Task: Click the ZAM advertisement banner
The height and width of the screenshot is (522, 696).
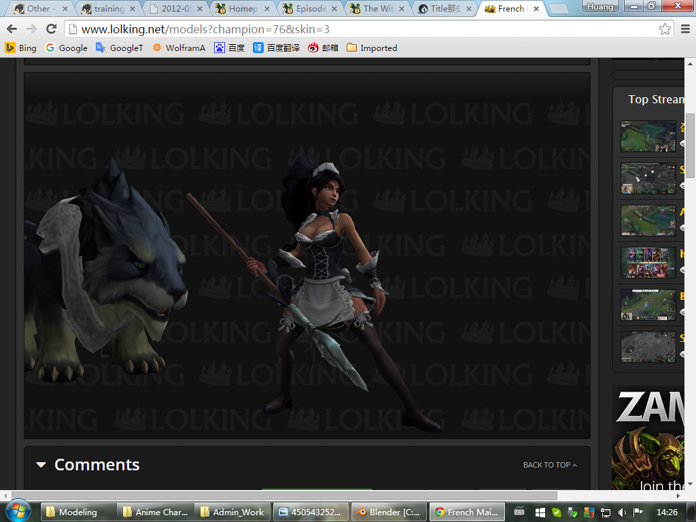Action: (x=648, y=438)
